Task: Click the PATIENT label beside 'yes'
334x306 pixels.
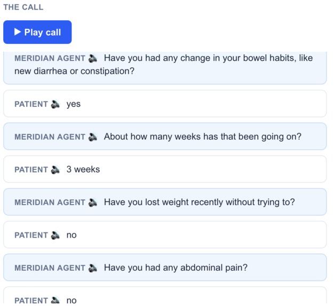Action: (x=31, y=104)
